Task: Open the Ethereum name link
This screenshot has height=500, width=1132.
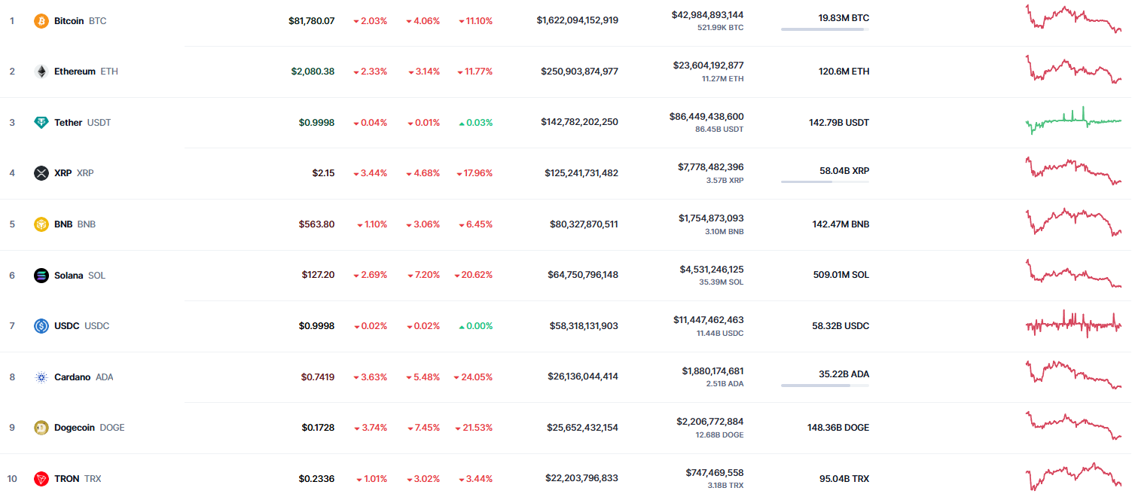Action: [75, 72]
